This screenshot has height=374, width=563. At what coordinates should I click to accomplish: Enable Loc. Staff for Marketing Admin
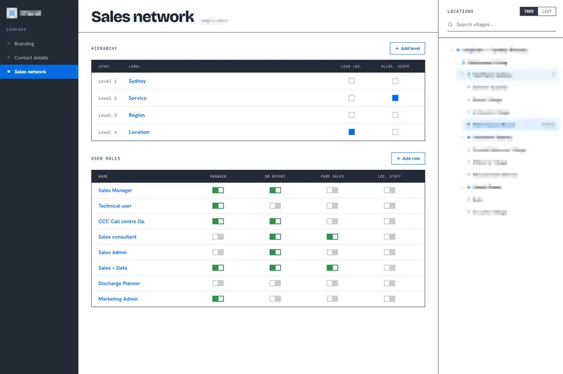point(390,299)
